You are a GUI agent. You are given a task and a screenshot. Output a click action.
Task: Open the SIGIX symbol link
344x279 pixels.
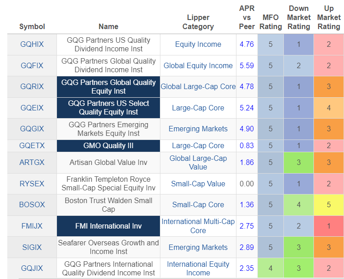[x=32, y=247]
